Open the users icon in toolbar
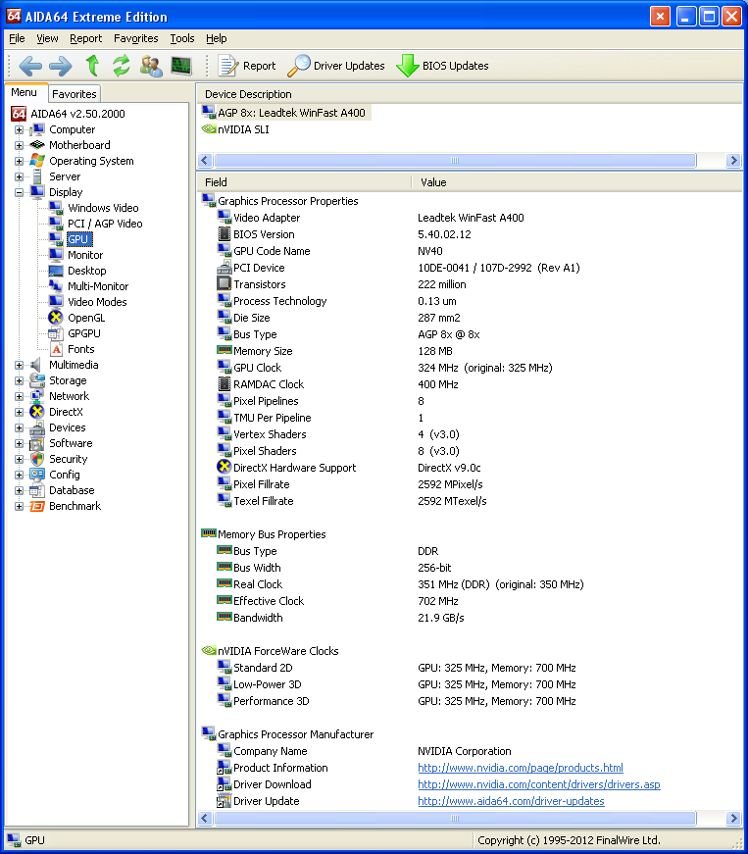This screenshot has height=854, width=748. click(x=151, y=66)
